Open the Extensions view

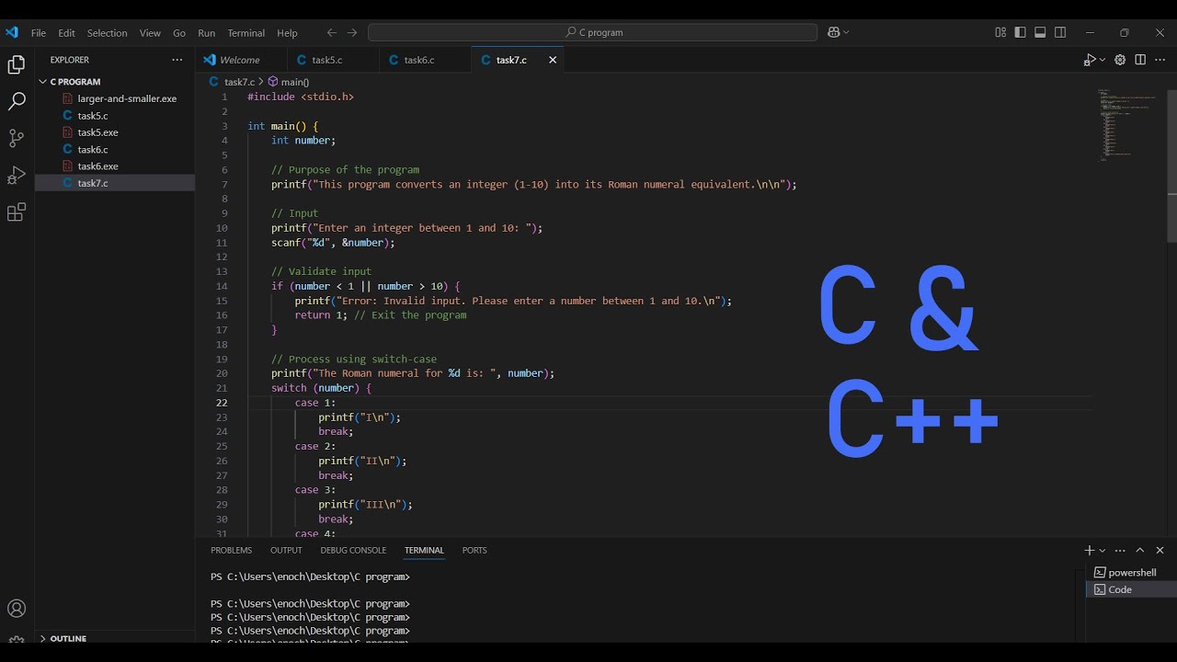tap(17, 212)
